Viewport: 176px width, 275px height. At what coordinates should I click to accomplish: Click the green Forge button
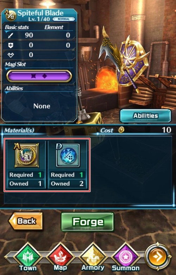click(x=87, y=222)
